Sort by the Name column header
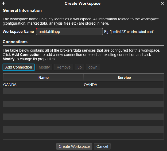Screen dimensions: 167x151 tap(44, 78)
